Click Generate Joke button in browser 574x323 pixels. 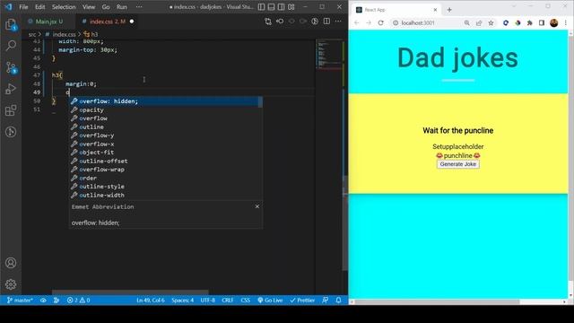tap(458, 164)
